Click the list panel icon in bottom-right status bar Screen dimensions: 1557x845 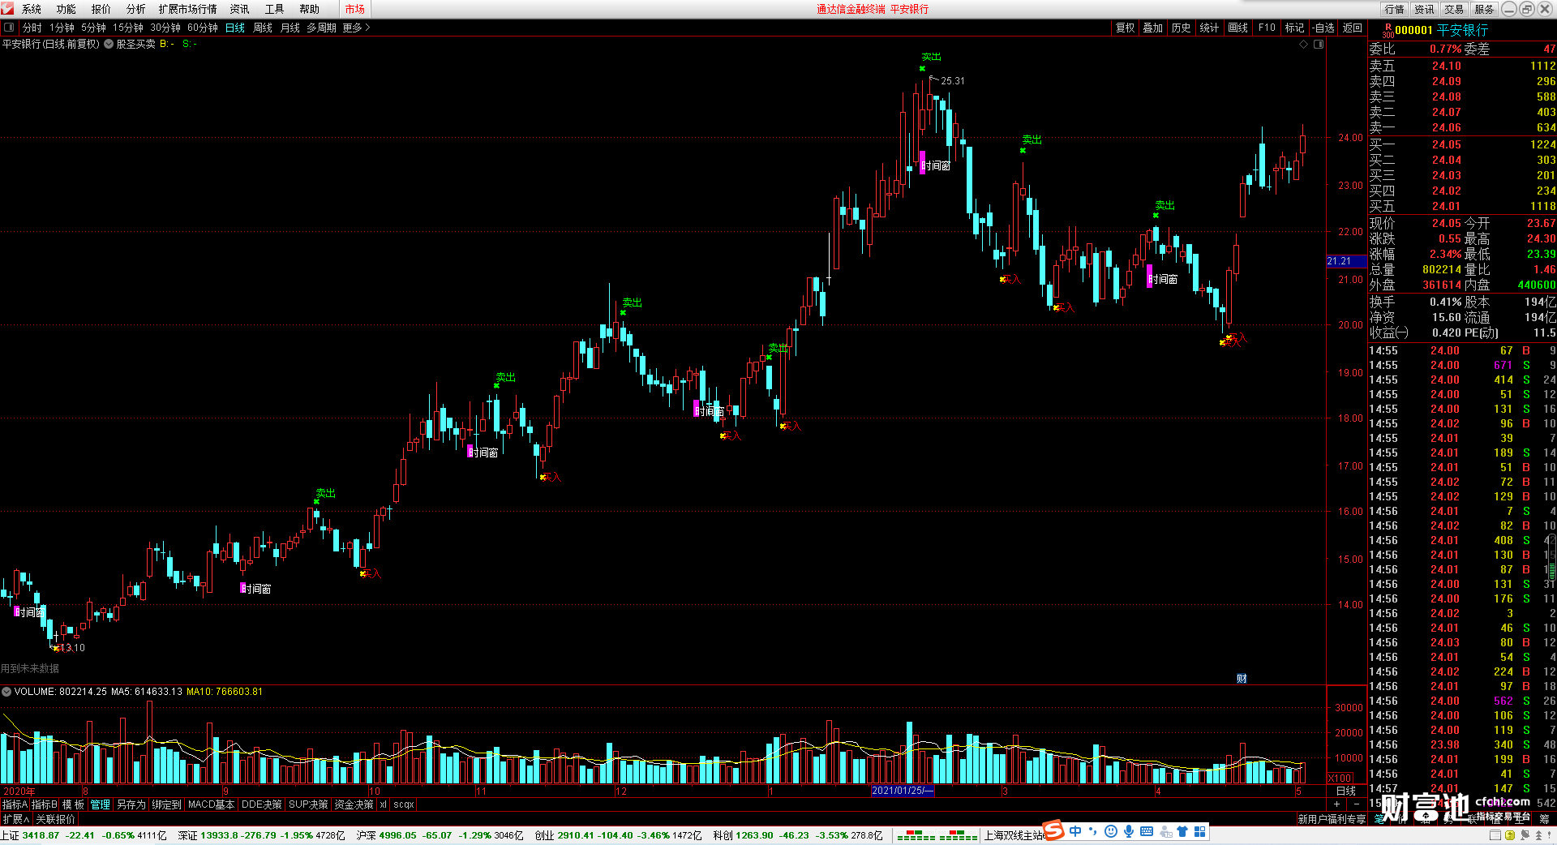[1495, 835]
